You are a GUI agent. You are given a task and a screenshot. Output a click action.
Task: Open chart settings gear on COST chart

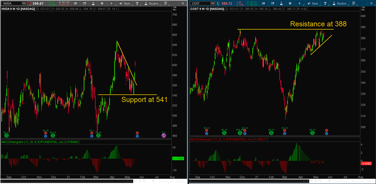point(290,3)
